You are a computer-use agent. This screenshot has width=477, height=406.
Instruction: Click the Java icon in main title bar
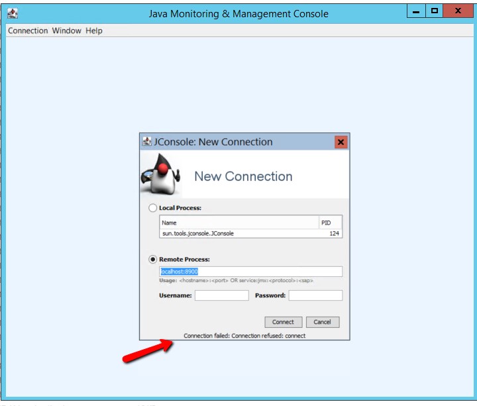(13, 13)
